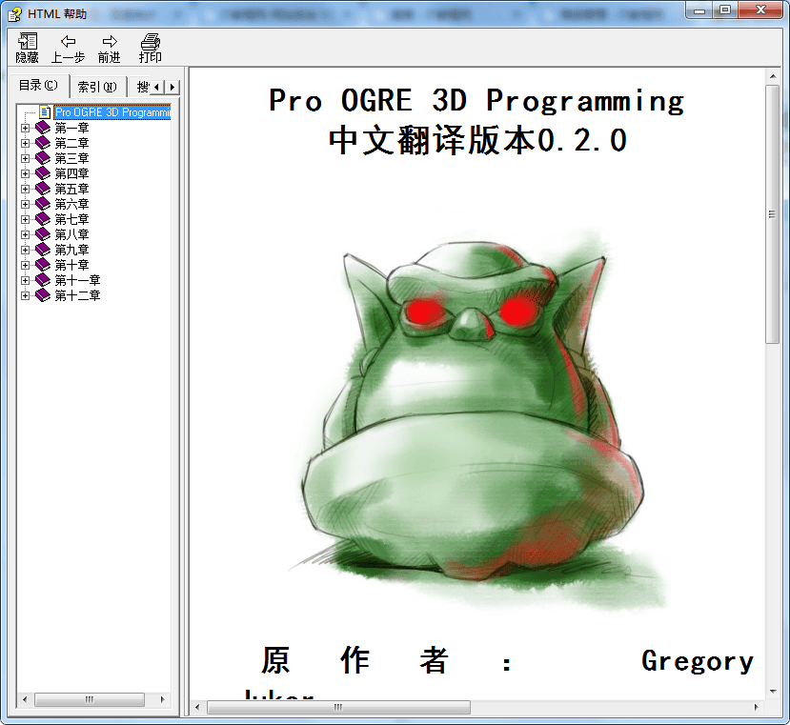Expand the 第十章 tree node
The height and width of the screenshot is (725, 790).
click(25, 264)
